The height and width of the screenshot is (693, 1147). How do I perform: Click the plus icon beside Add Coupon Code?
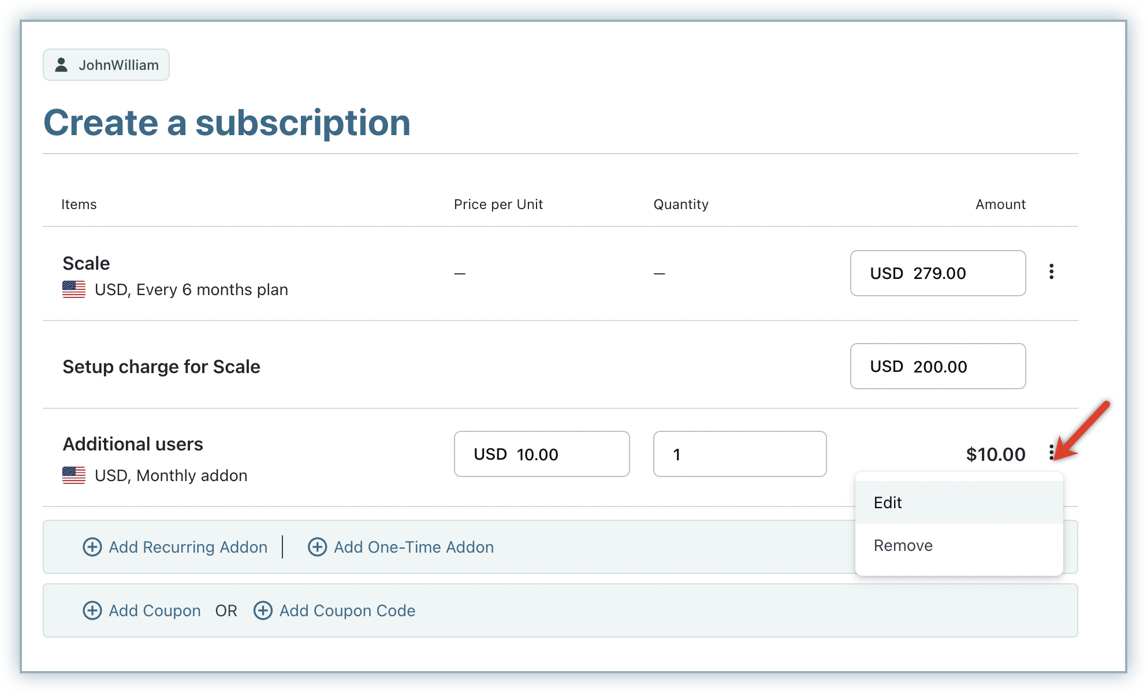[263, 610]
